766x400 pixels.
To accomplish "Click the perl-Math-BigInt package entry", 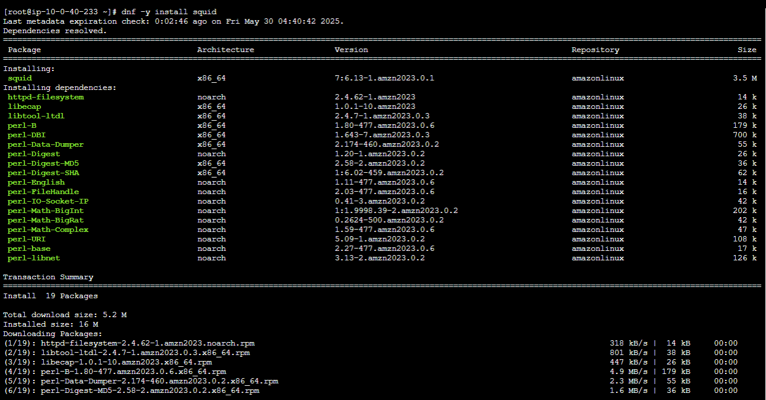I will coord(46,211).
